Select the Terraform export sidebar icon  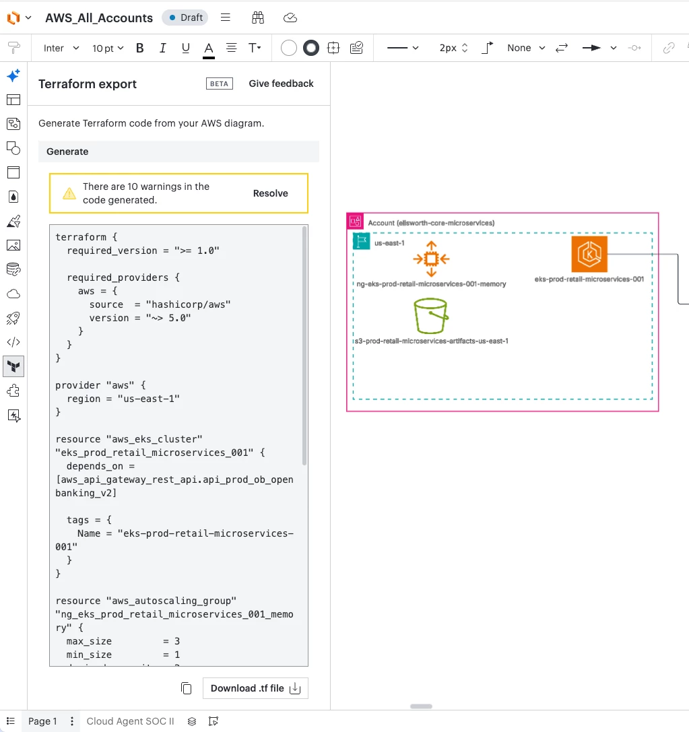(x=13, y=366)
